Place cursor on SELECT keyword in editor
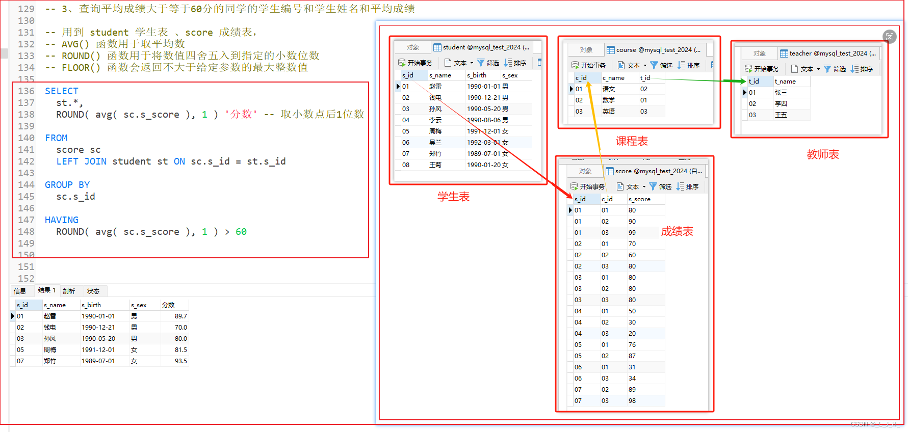This screenshot has width=908, height=432. [x=62, y=91]
